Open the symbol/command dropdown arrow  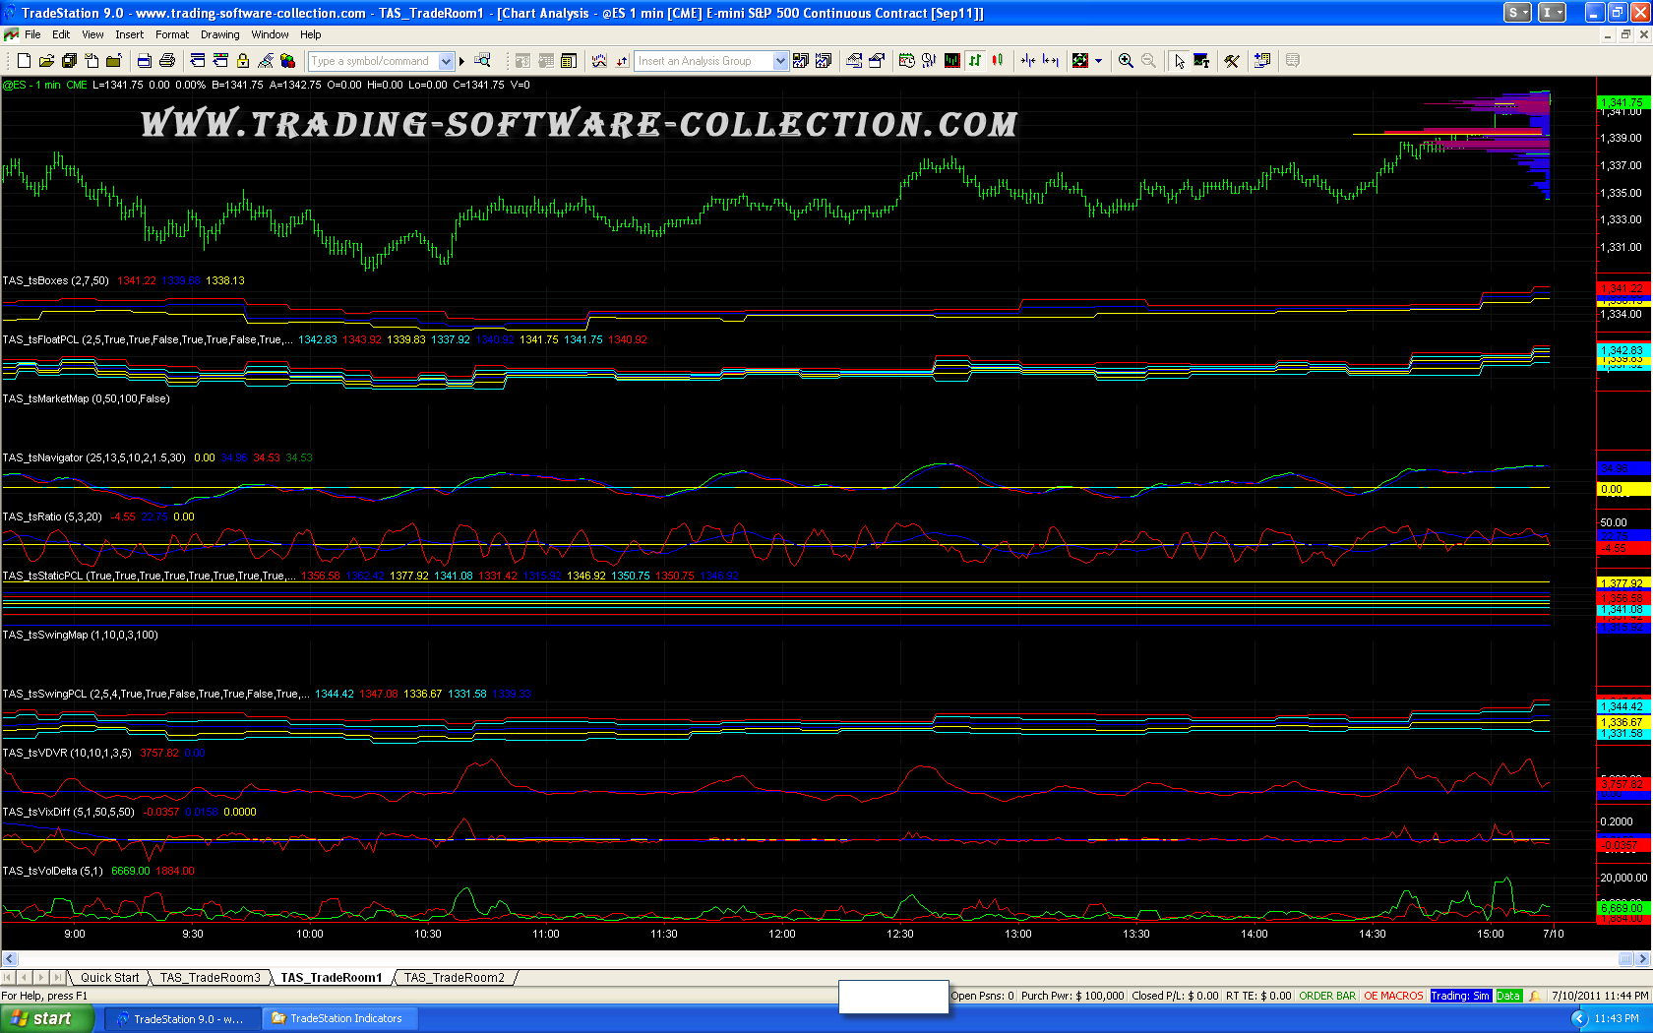(446, 61)
